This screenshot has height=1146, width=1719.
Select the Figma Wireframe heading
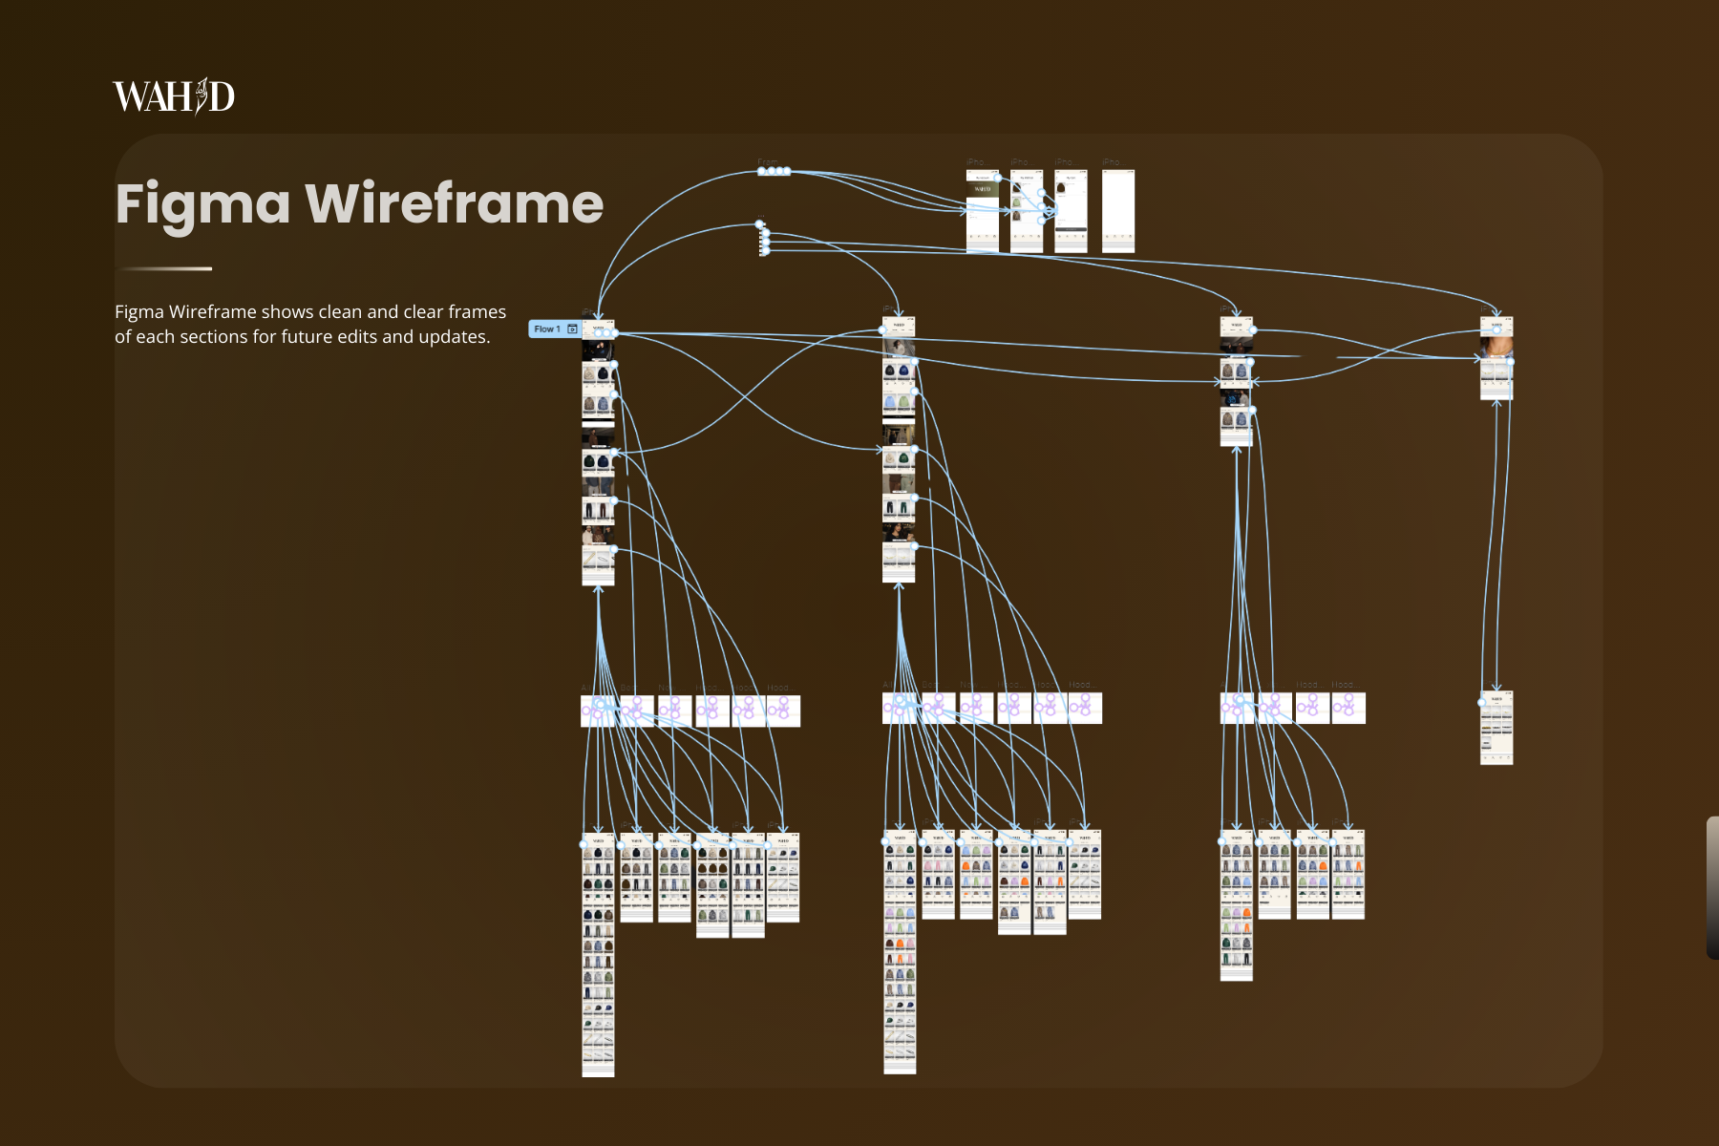(x=359, y=203)
